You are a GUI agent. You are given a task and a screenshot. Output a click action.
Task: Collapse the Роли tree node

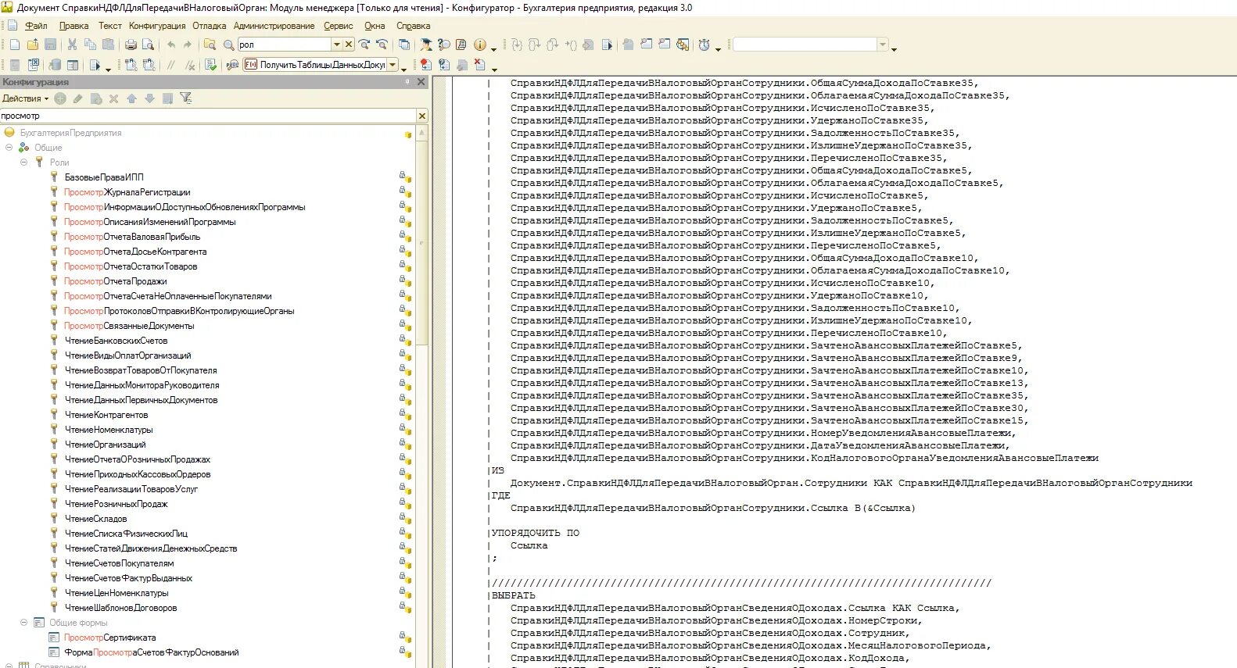pyautogui.click(x=24, y=162)
